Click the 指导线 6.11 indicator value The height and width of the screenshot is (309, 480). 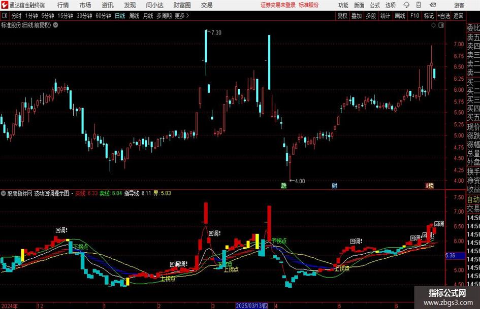coord(138,193)
